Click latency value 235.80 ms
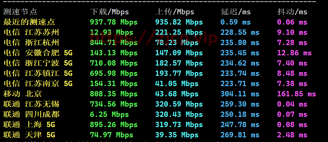328x142 pixels. coord(240,43)
